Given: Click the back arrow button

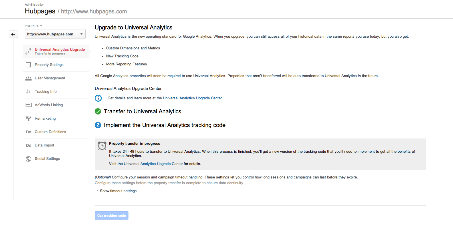Looking at the screenshot, I should pyautogui.click(x=13, y=34).
